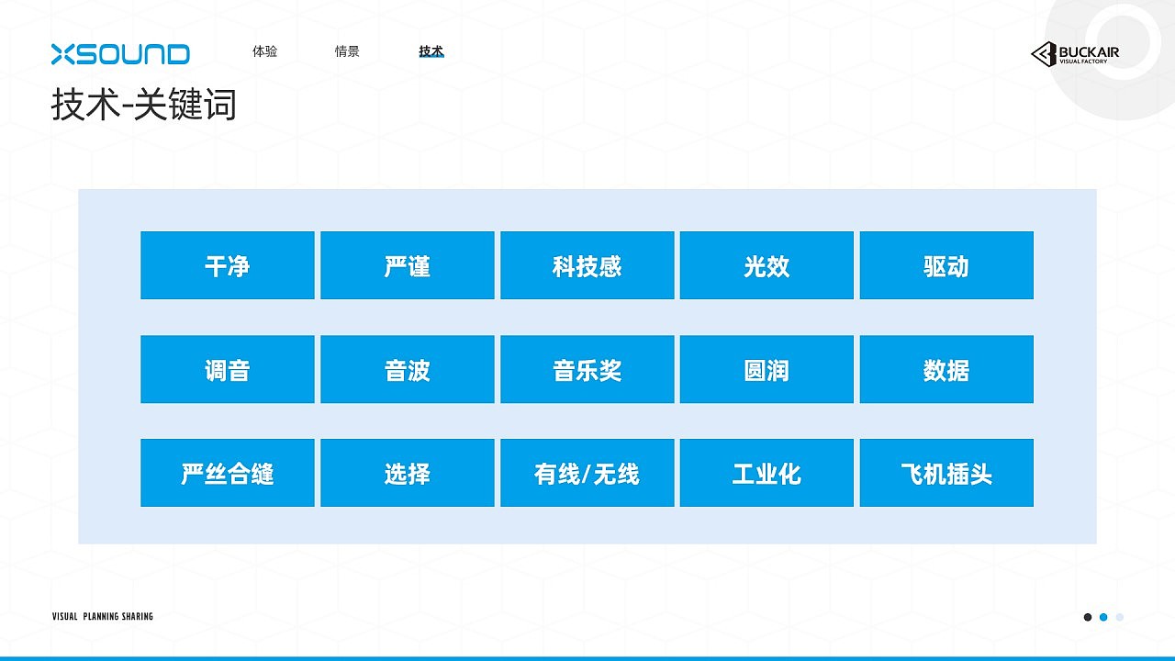Viewport: 1175px width, 661px height.
Task: Select the 数据 keyword
Action: tap(946, 369)
